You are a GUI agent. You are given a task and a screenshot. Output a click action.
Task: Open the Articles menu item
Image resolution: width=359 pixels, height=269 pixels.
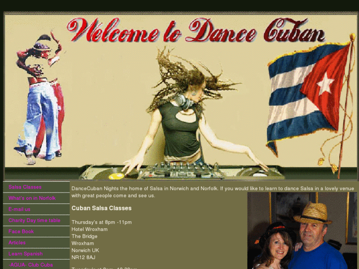coord(17,242)
